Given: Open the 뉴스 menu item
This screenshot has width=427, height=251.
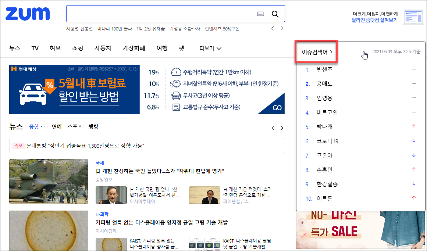Looking at the screenshot, I should (x=15, y=48).
